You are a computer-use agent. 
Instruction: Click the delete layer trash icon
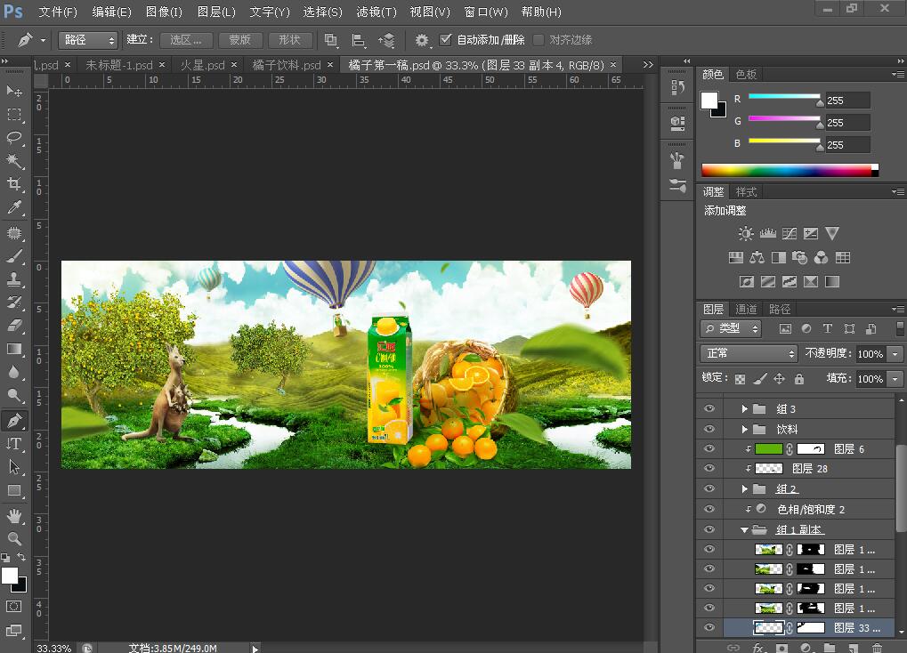877,649
